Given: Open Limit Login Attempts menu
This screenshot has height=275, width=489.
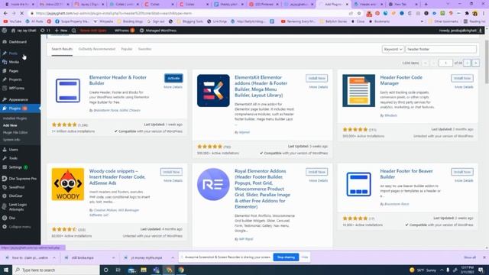Looking at the screenshot, I should coord(18,207).
